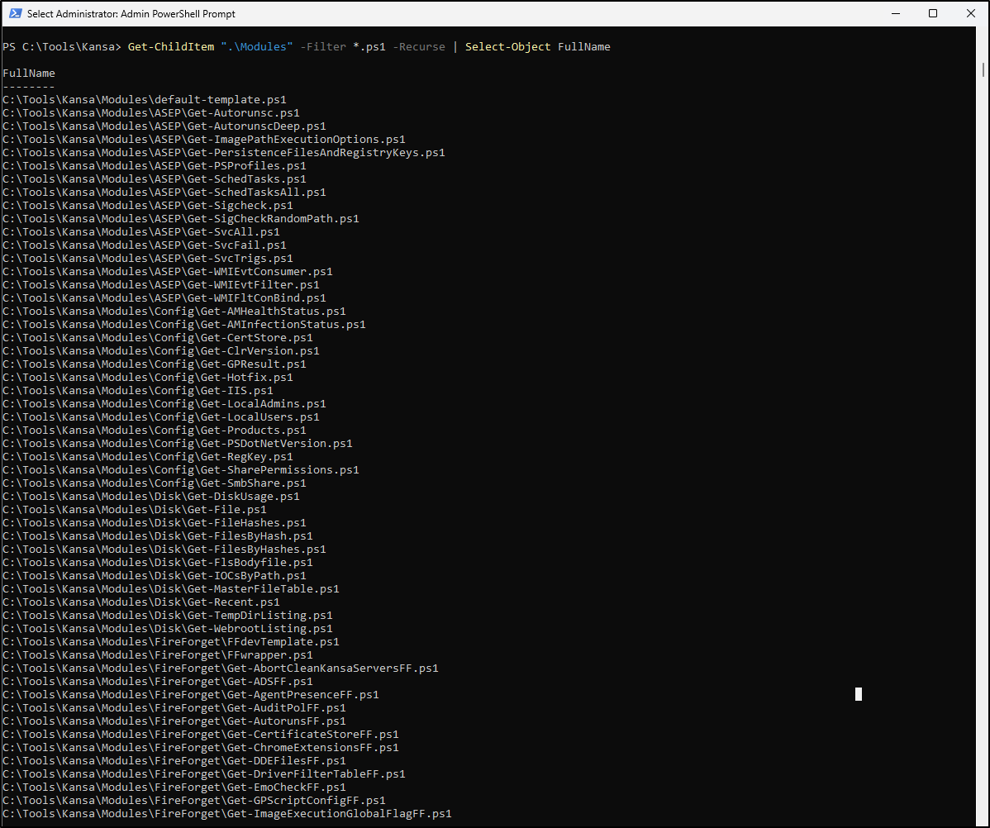Click the FFwrapper.ps1 line
The height and width of the screenshot is (828, 990).
click(158, 655)
